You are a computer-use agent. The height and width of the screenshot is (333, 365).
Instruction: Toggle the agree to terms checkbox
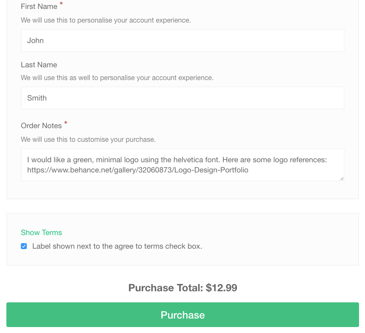coord(24,246)
